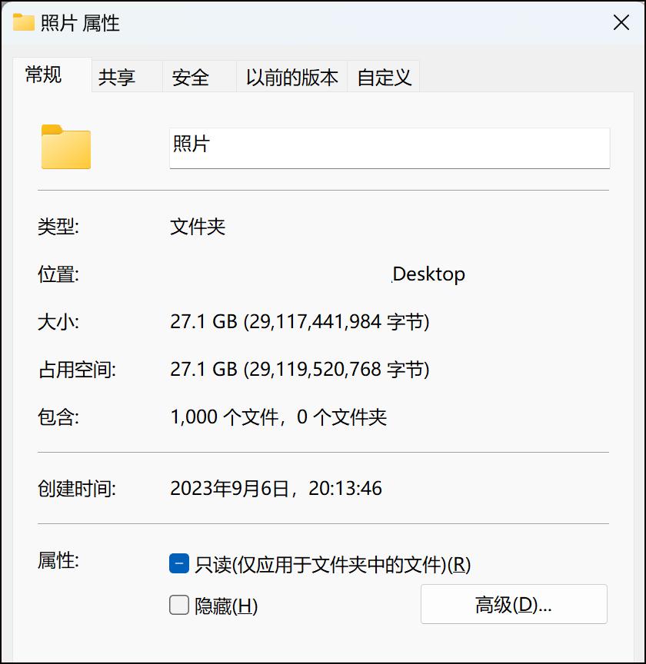
Task: Switch to the 共享 tab
Action: pyautogui.click(x=114, y=77)
